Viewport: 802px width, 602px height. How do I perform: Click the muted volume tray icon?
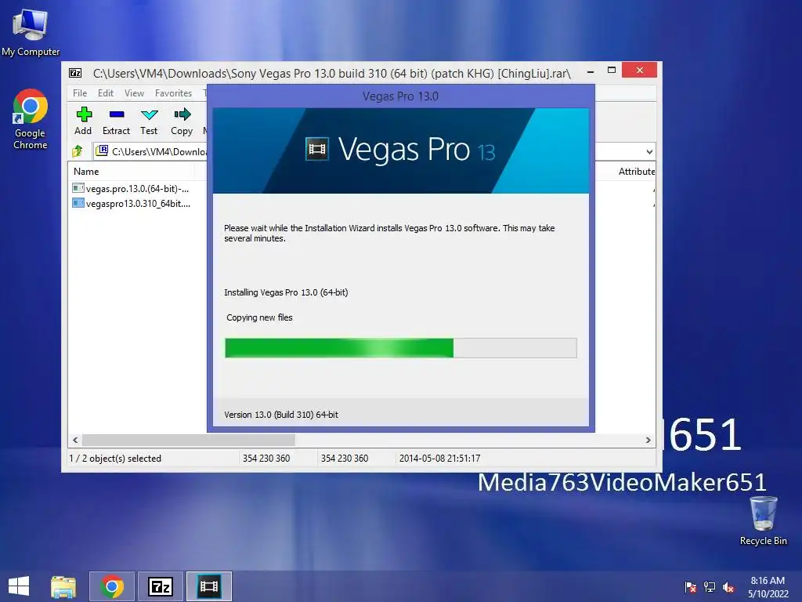coord(728,587)
